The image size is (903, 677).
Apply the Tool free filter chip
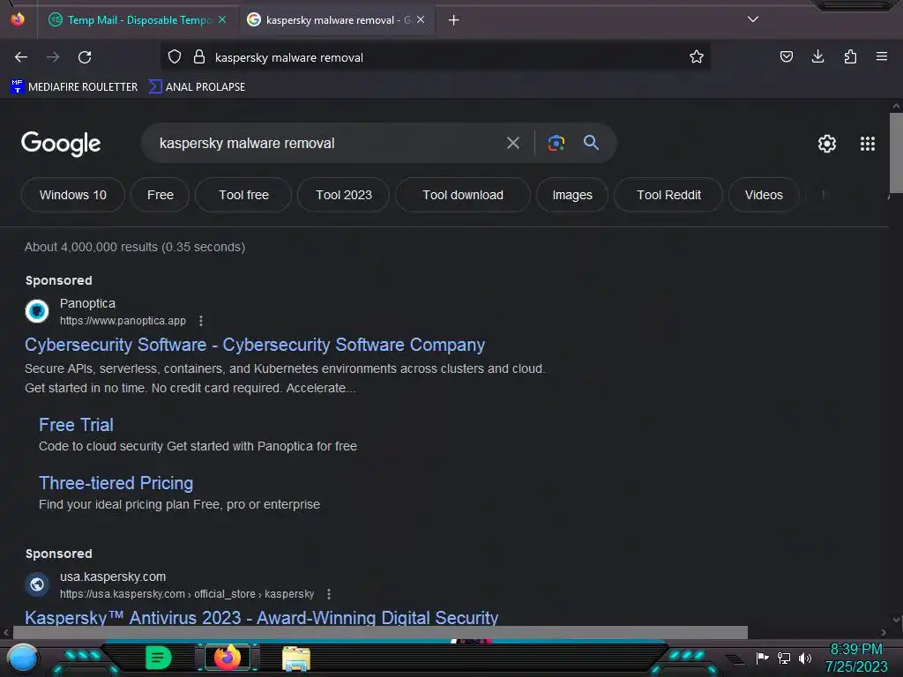click(243, 195)
